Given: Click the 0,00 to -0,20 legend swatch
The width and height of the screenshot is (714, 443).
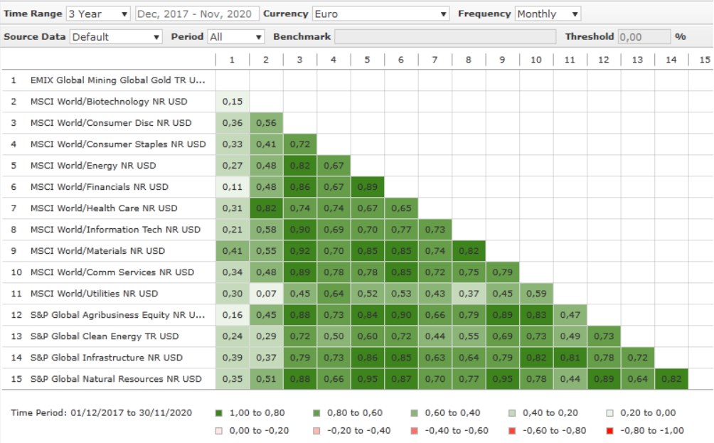Looking at the screenshot, I should 218,430.
